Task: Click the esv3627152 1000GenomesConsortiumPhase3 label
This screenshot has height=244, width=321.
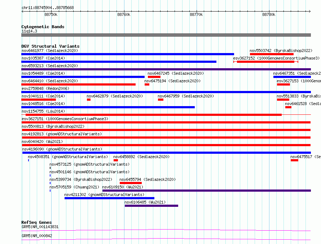Action: click(x=276, y=58)
